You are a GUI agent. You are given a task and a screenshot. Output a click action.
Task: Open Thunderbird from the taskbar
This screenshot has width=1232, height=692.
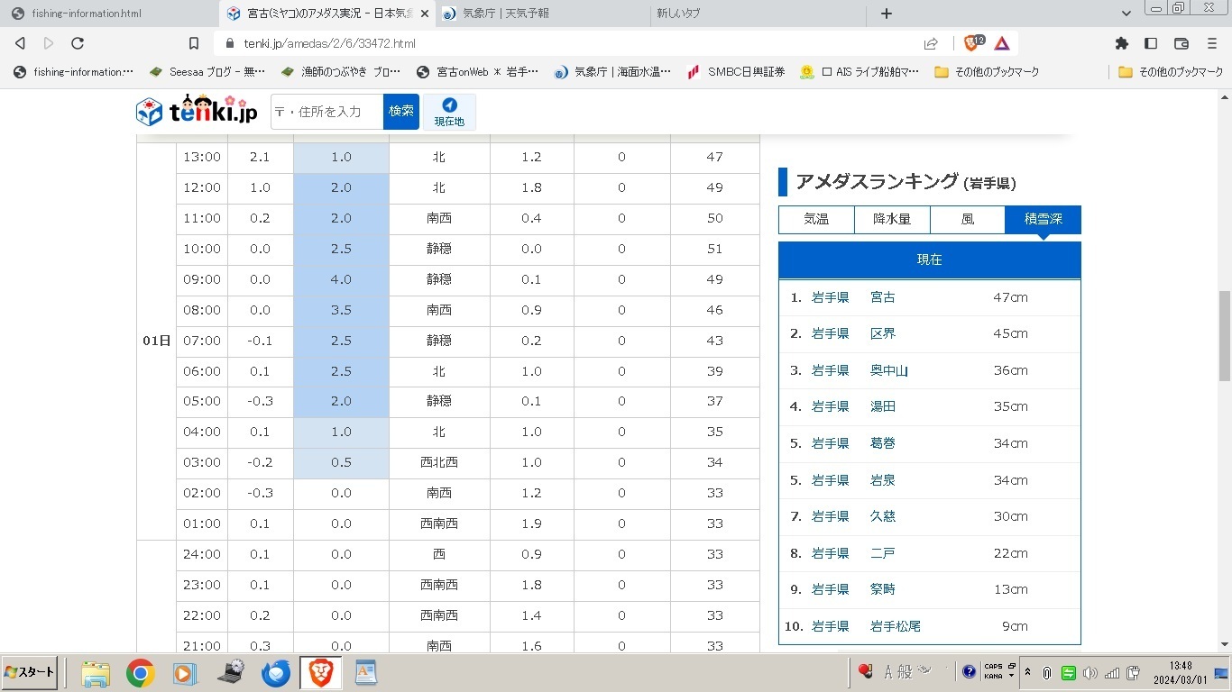click(276, 673)
